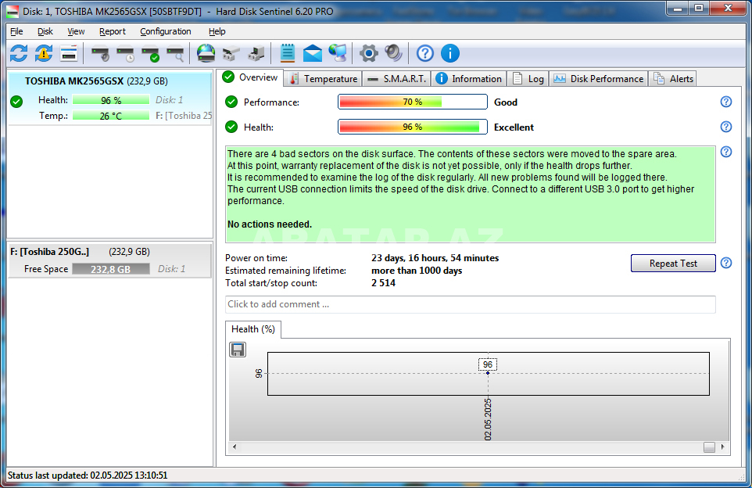Click the disk with magnifying glass icon

(x=176, y=53)
